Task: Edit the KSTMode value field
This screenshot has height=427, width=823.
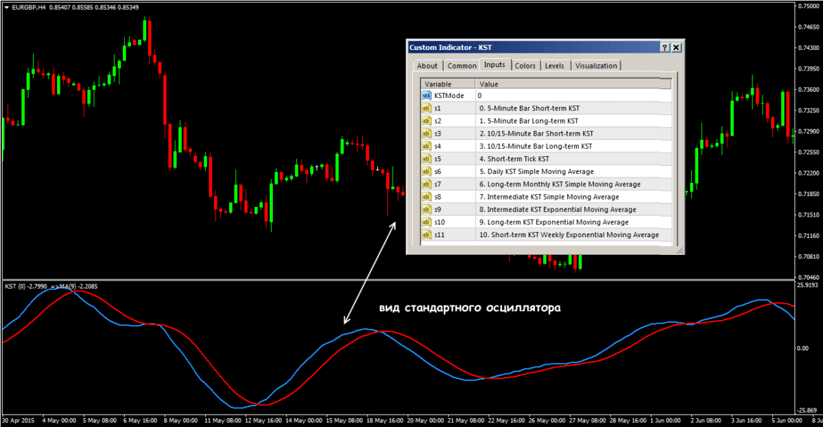Action: pyautogui.click(x=573, y=96)
